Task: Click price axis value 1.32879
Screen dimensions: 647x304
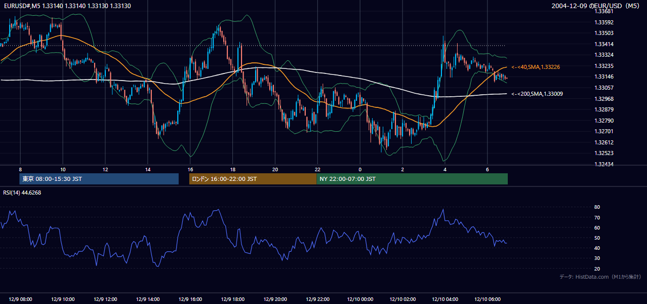Action: click(604, 109)
